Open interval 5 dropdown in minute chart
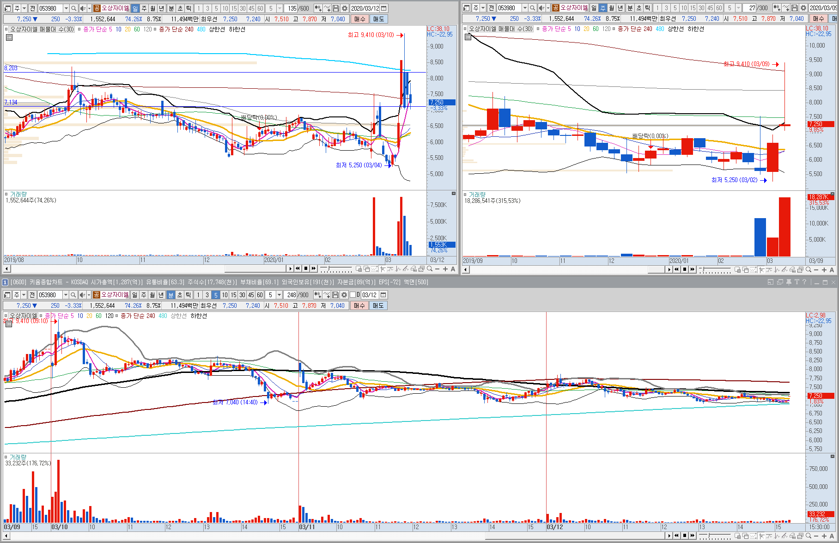This screenshot has height=543, width=839. pyautogui.click(x=279, y=295)
